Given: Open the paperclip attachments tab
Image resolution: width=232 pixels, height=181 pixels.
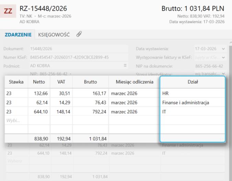Looking at the screenshot, I should click(x=79, y=34).
